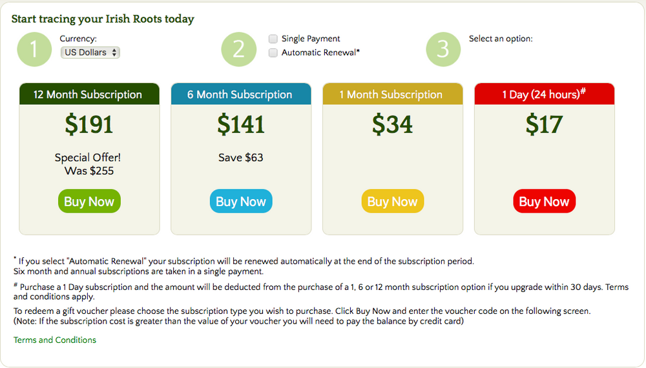The height and width of the screenshot is (368, 646).
Task: Click the $141 price text
Action: (240, 124)
